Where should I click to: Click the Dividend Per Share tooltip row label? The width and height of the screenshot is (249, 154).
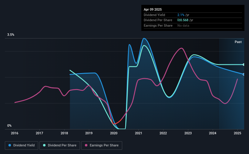coord(158,20)
